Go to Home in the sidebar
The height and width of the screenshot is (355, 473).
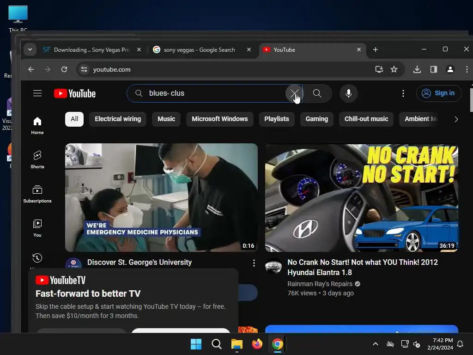coord(37,126)
